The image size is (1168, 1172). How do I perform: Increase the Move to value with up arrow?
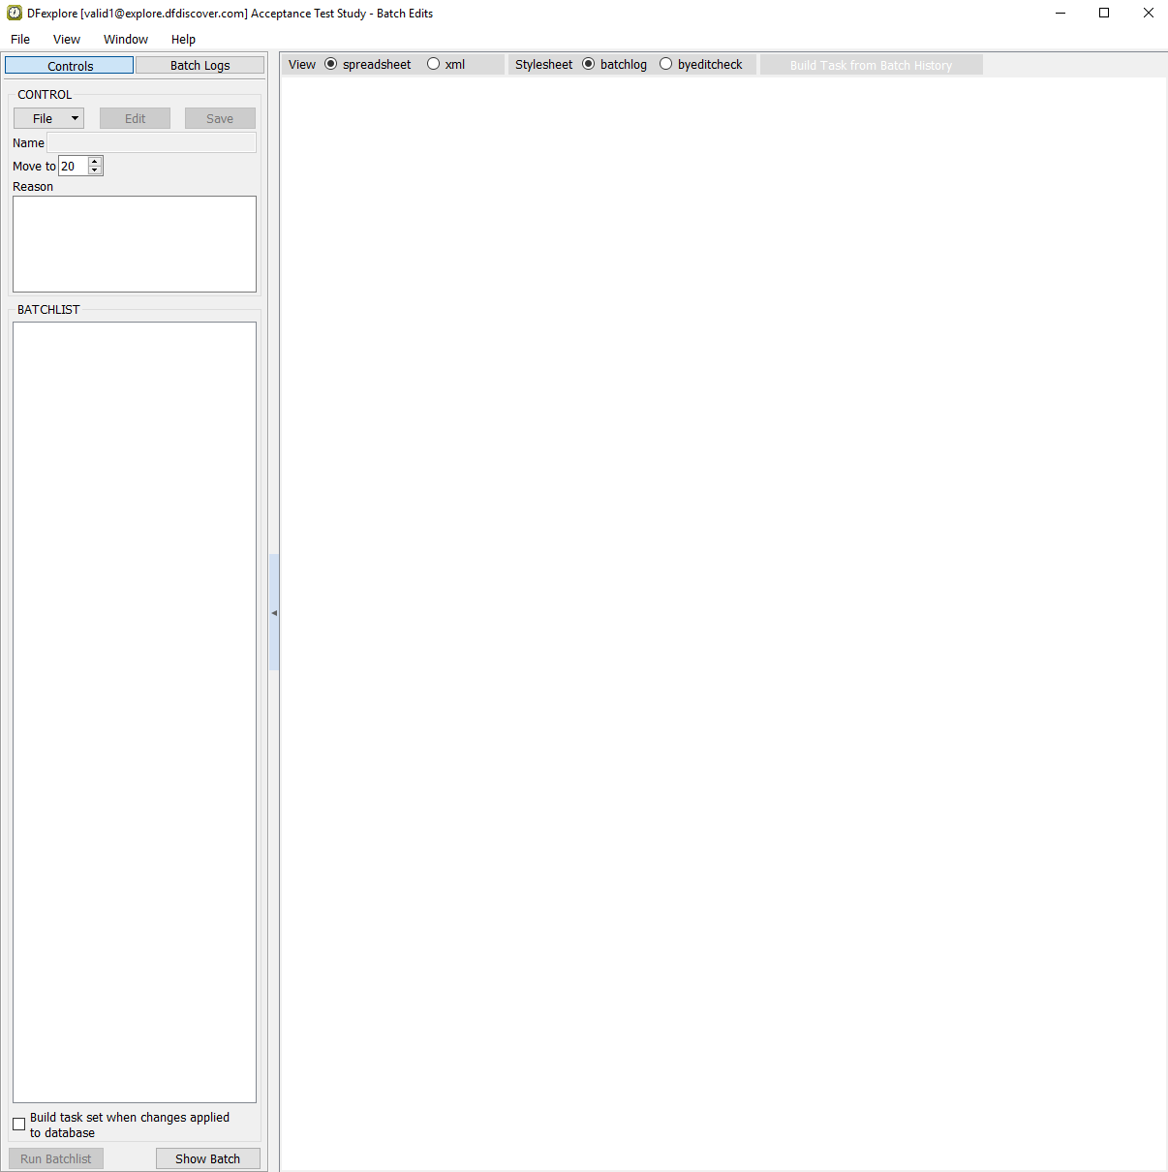click(x=95, y=162)
